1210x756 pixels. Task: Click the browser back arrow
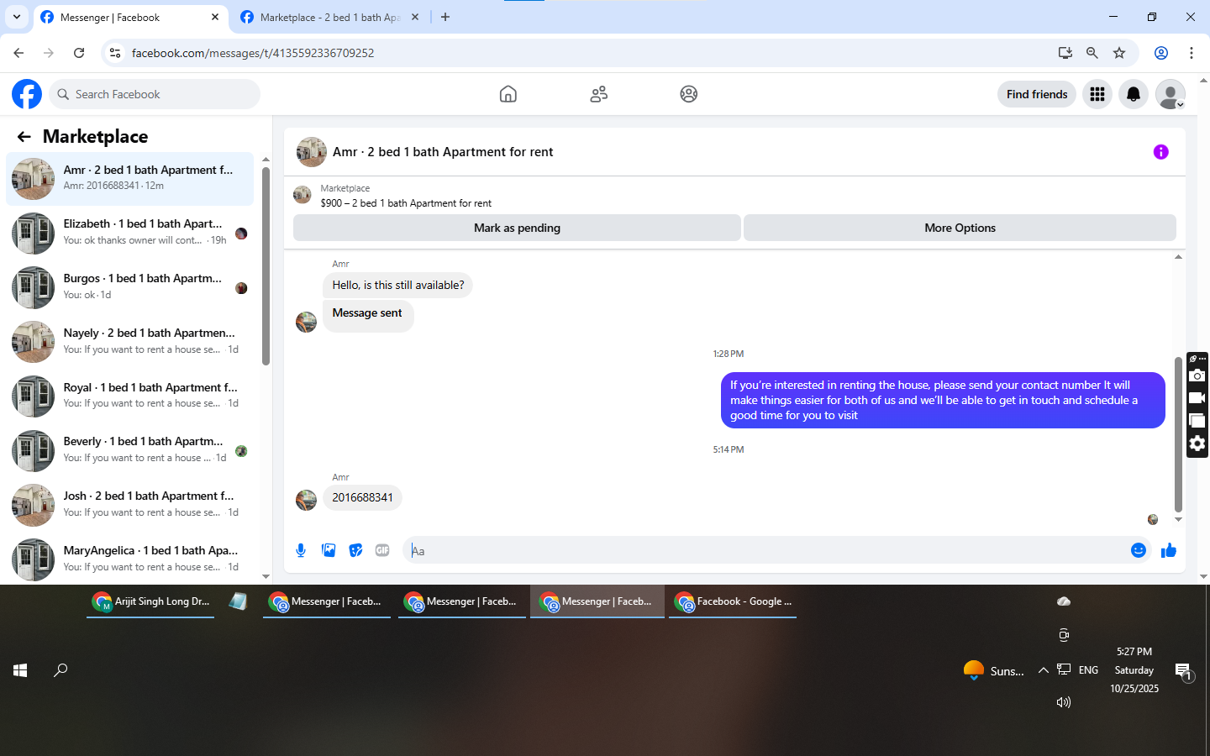tap(18, 53)
